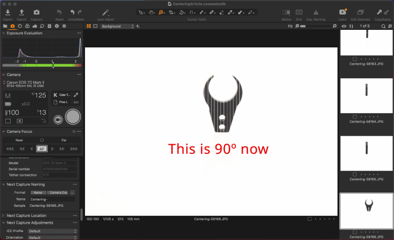
Task: Open the Metadata info tool tab
Action: pyautogui.click(x=57, y=26)
